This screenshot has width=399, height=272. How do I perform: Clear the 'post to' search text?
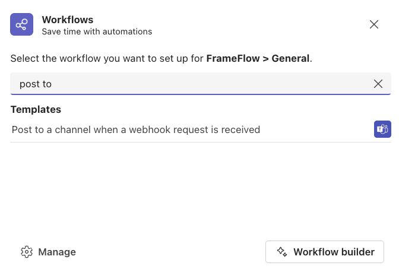[x=378, y=84]
